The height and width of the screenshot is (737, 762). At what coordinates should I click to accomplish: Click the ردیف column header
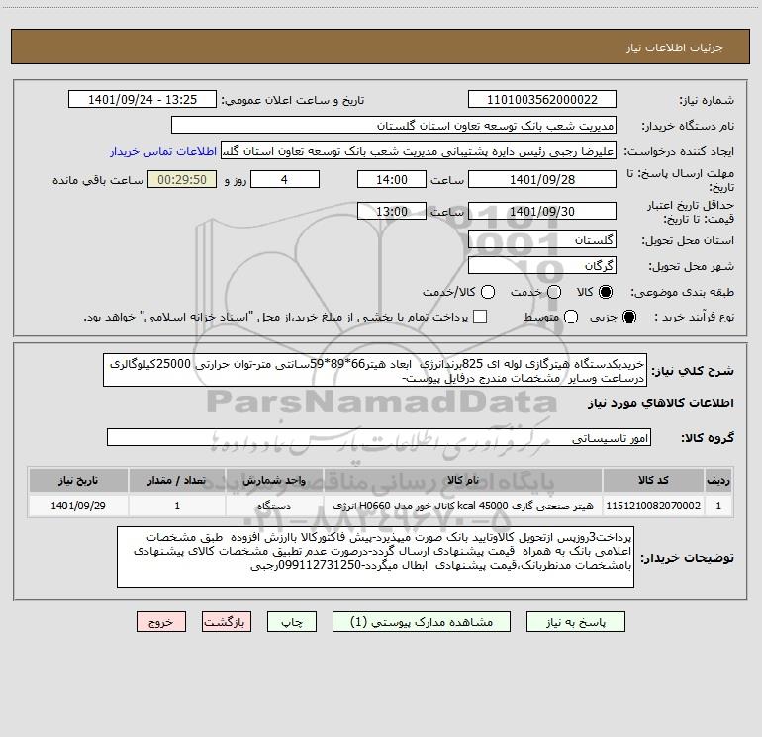718,480
